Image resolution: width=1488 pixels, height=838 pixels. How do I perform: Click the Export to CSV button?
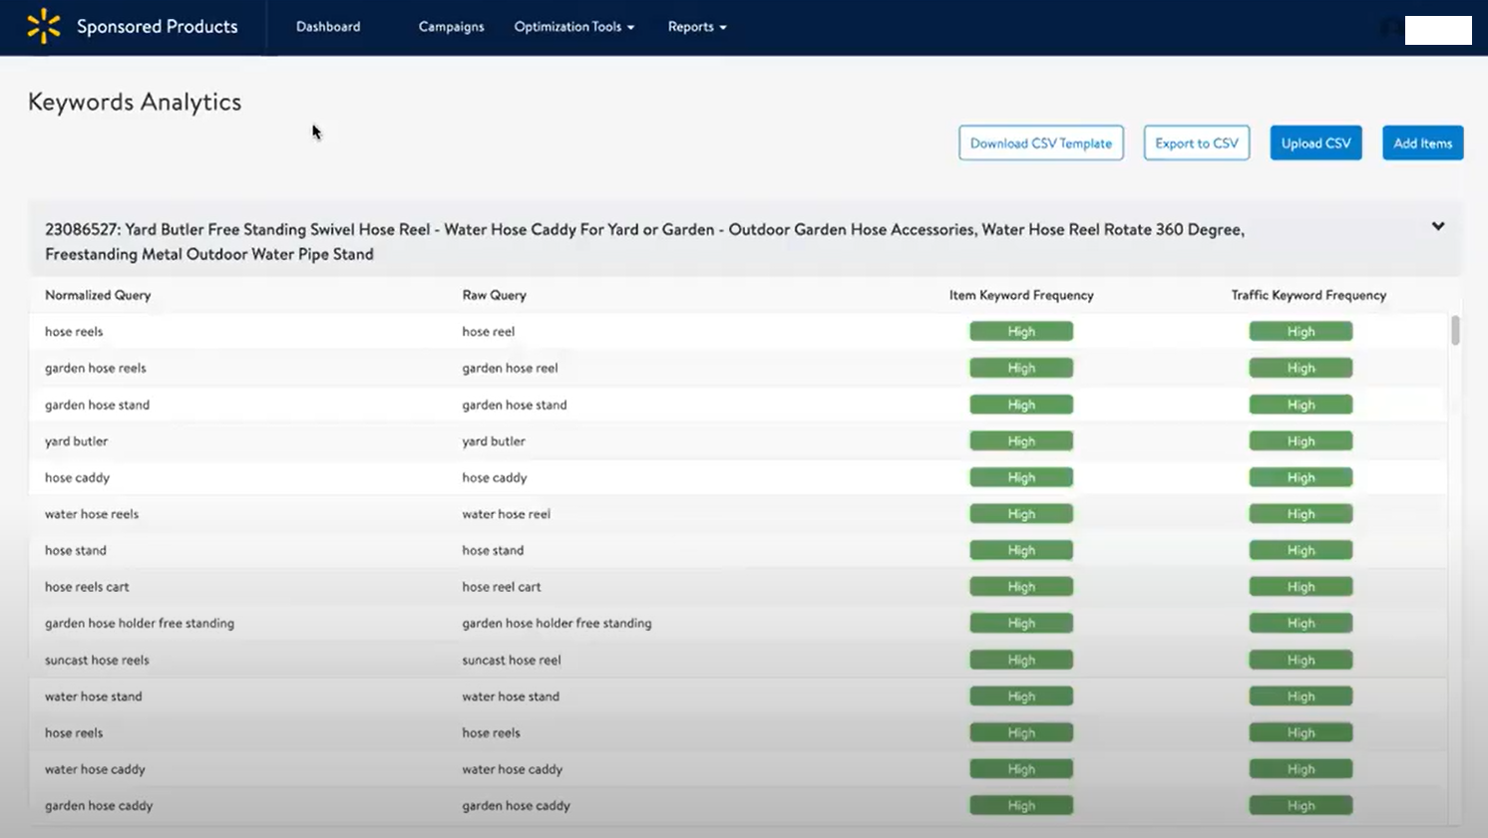point(1197,142)
